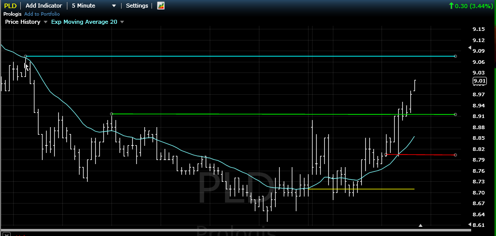Grab the green line's right endpoint handle
The height and width of the screenshot is (236, 496).
pos(455,114)
